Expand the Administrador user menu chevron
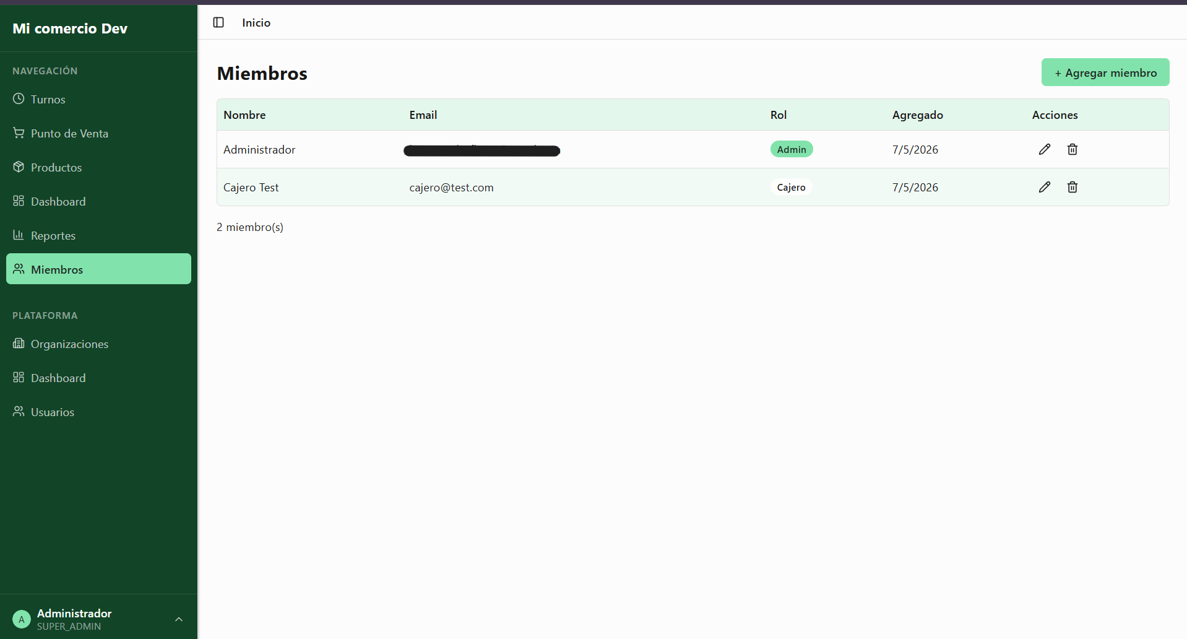 [x=179, y=619]
